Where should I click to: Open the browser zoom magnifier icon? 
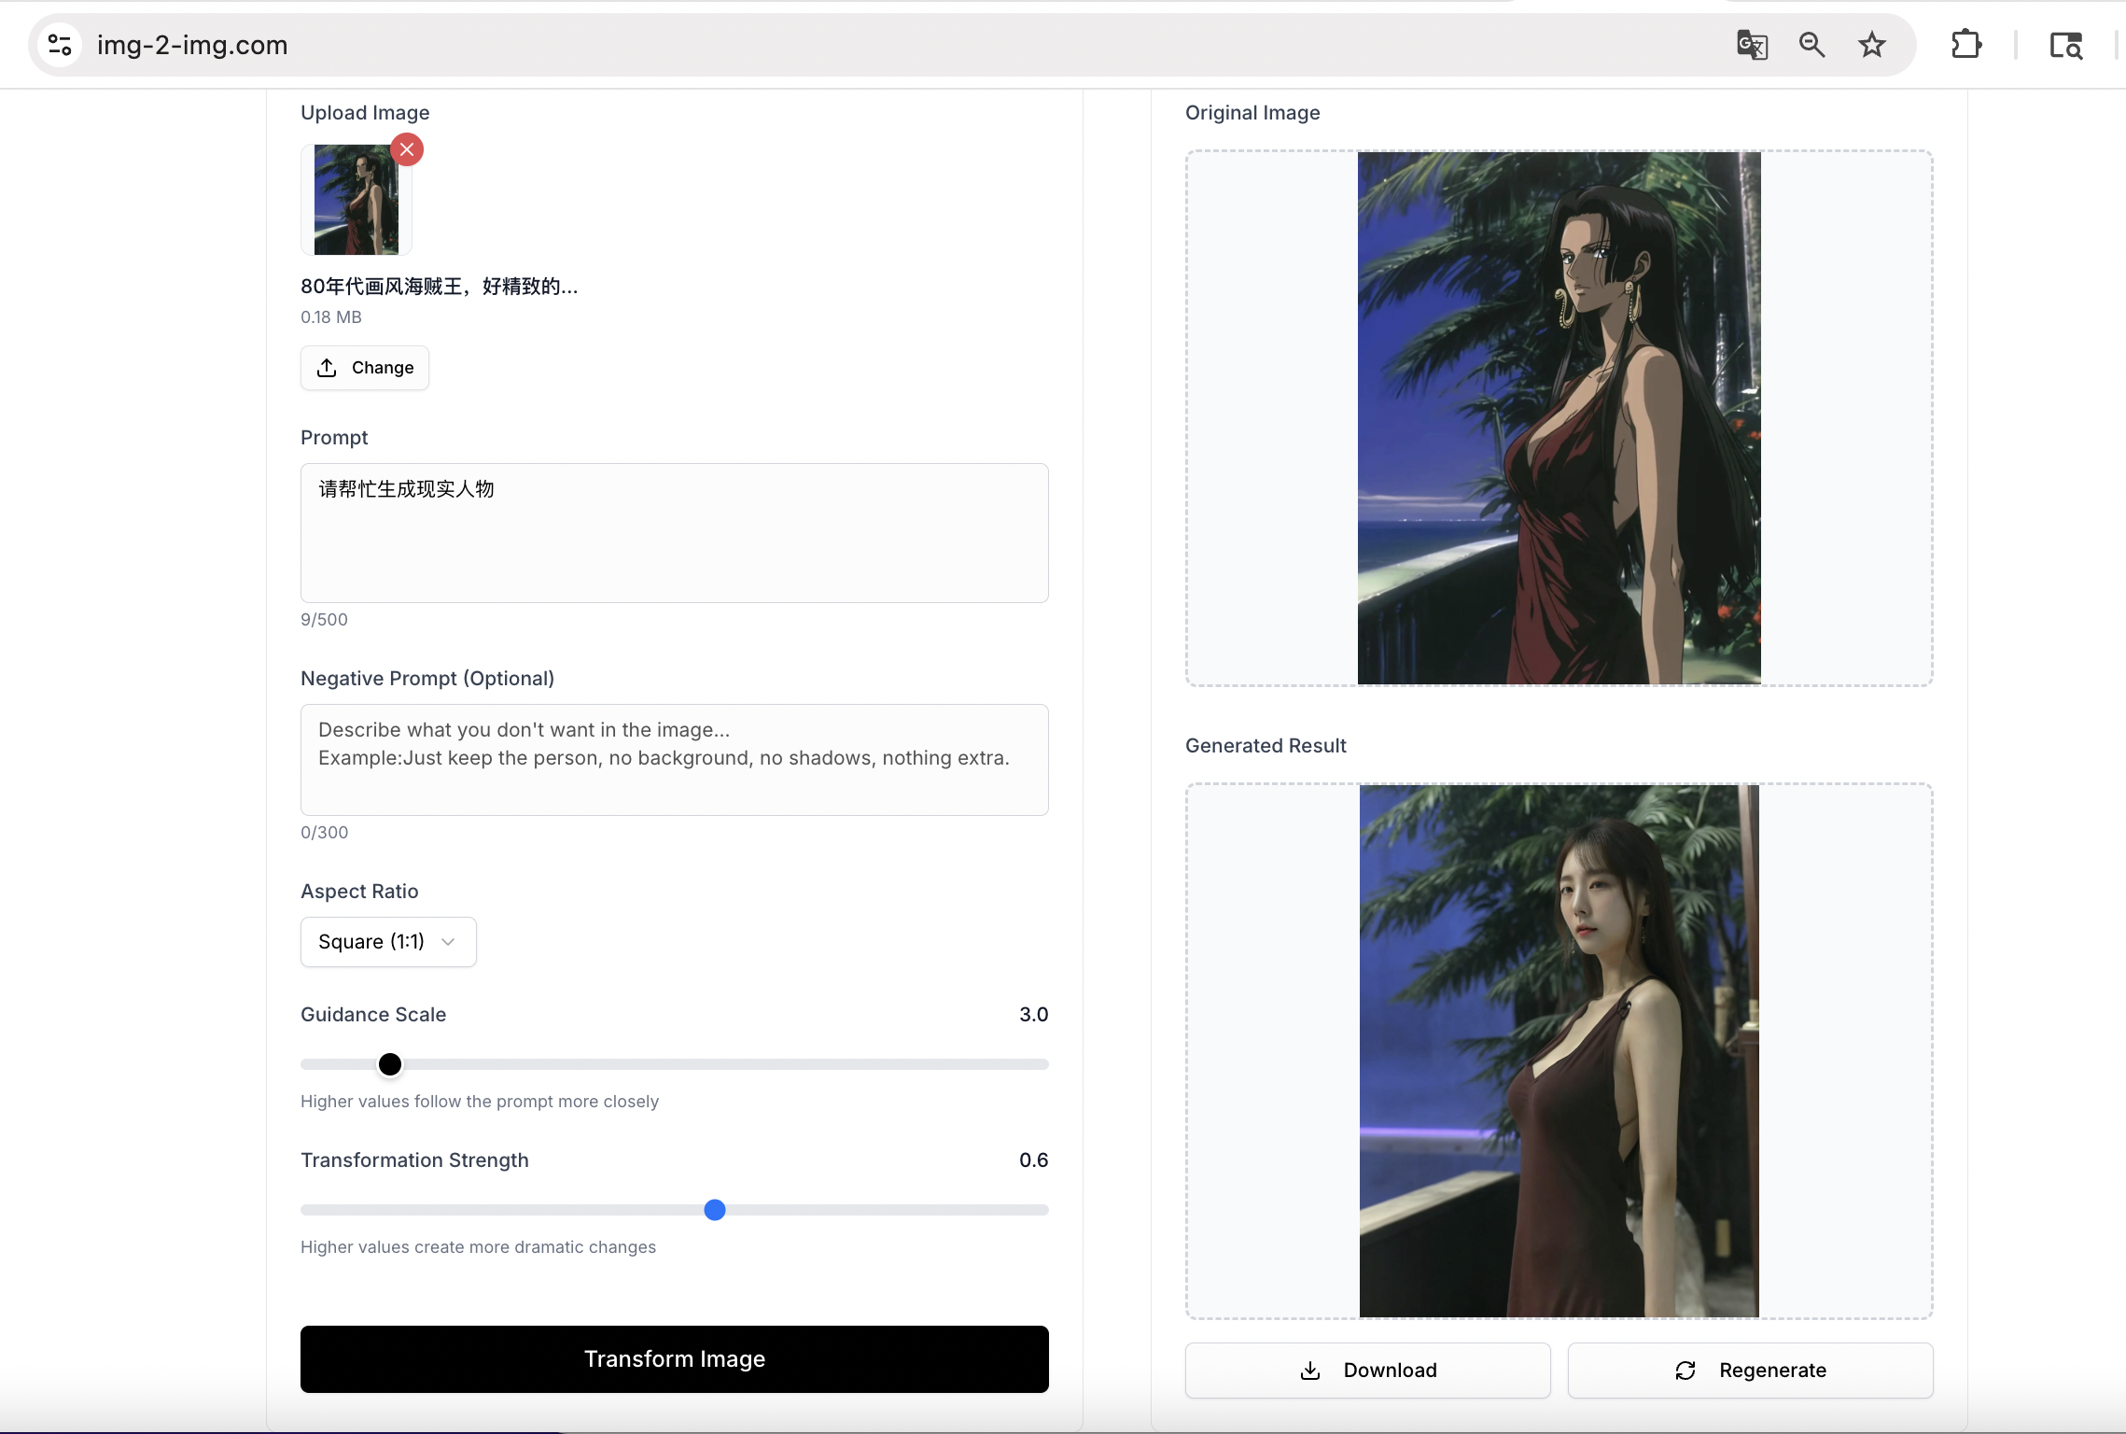1811,45
